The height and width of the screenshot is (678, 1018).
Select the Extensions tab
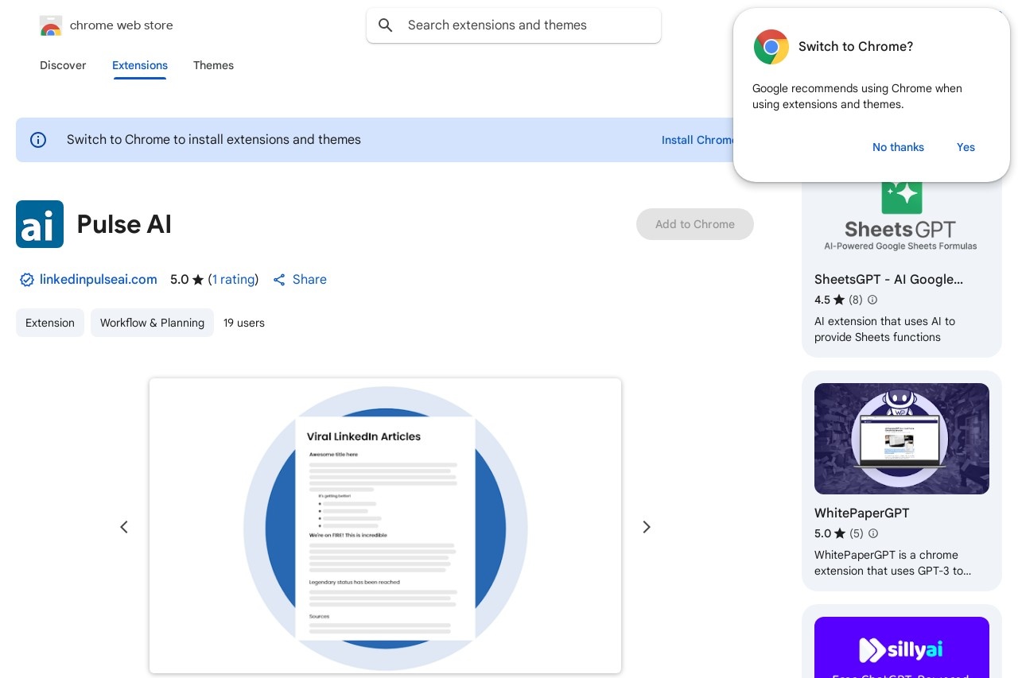(140, 65)
